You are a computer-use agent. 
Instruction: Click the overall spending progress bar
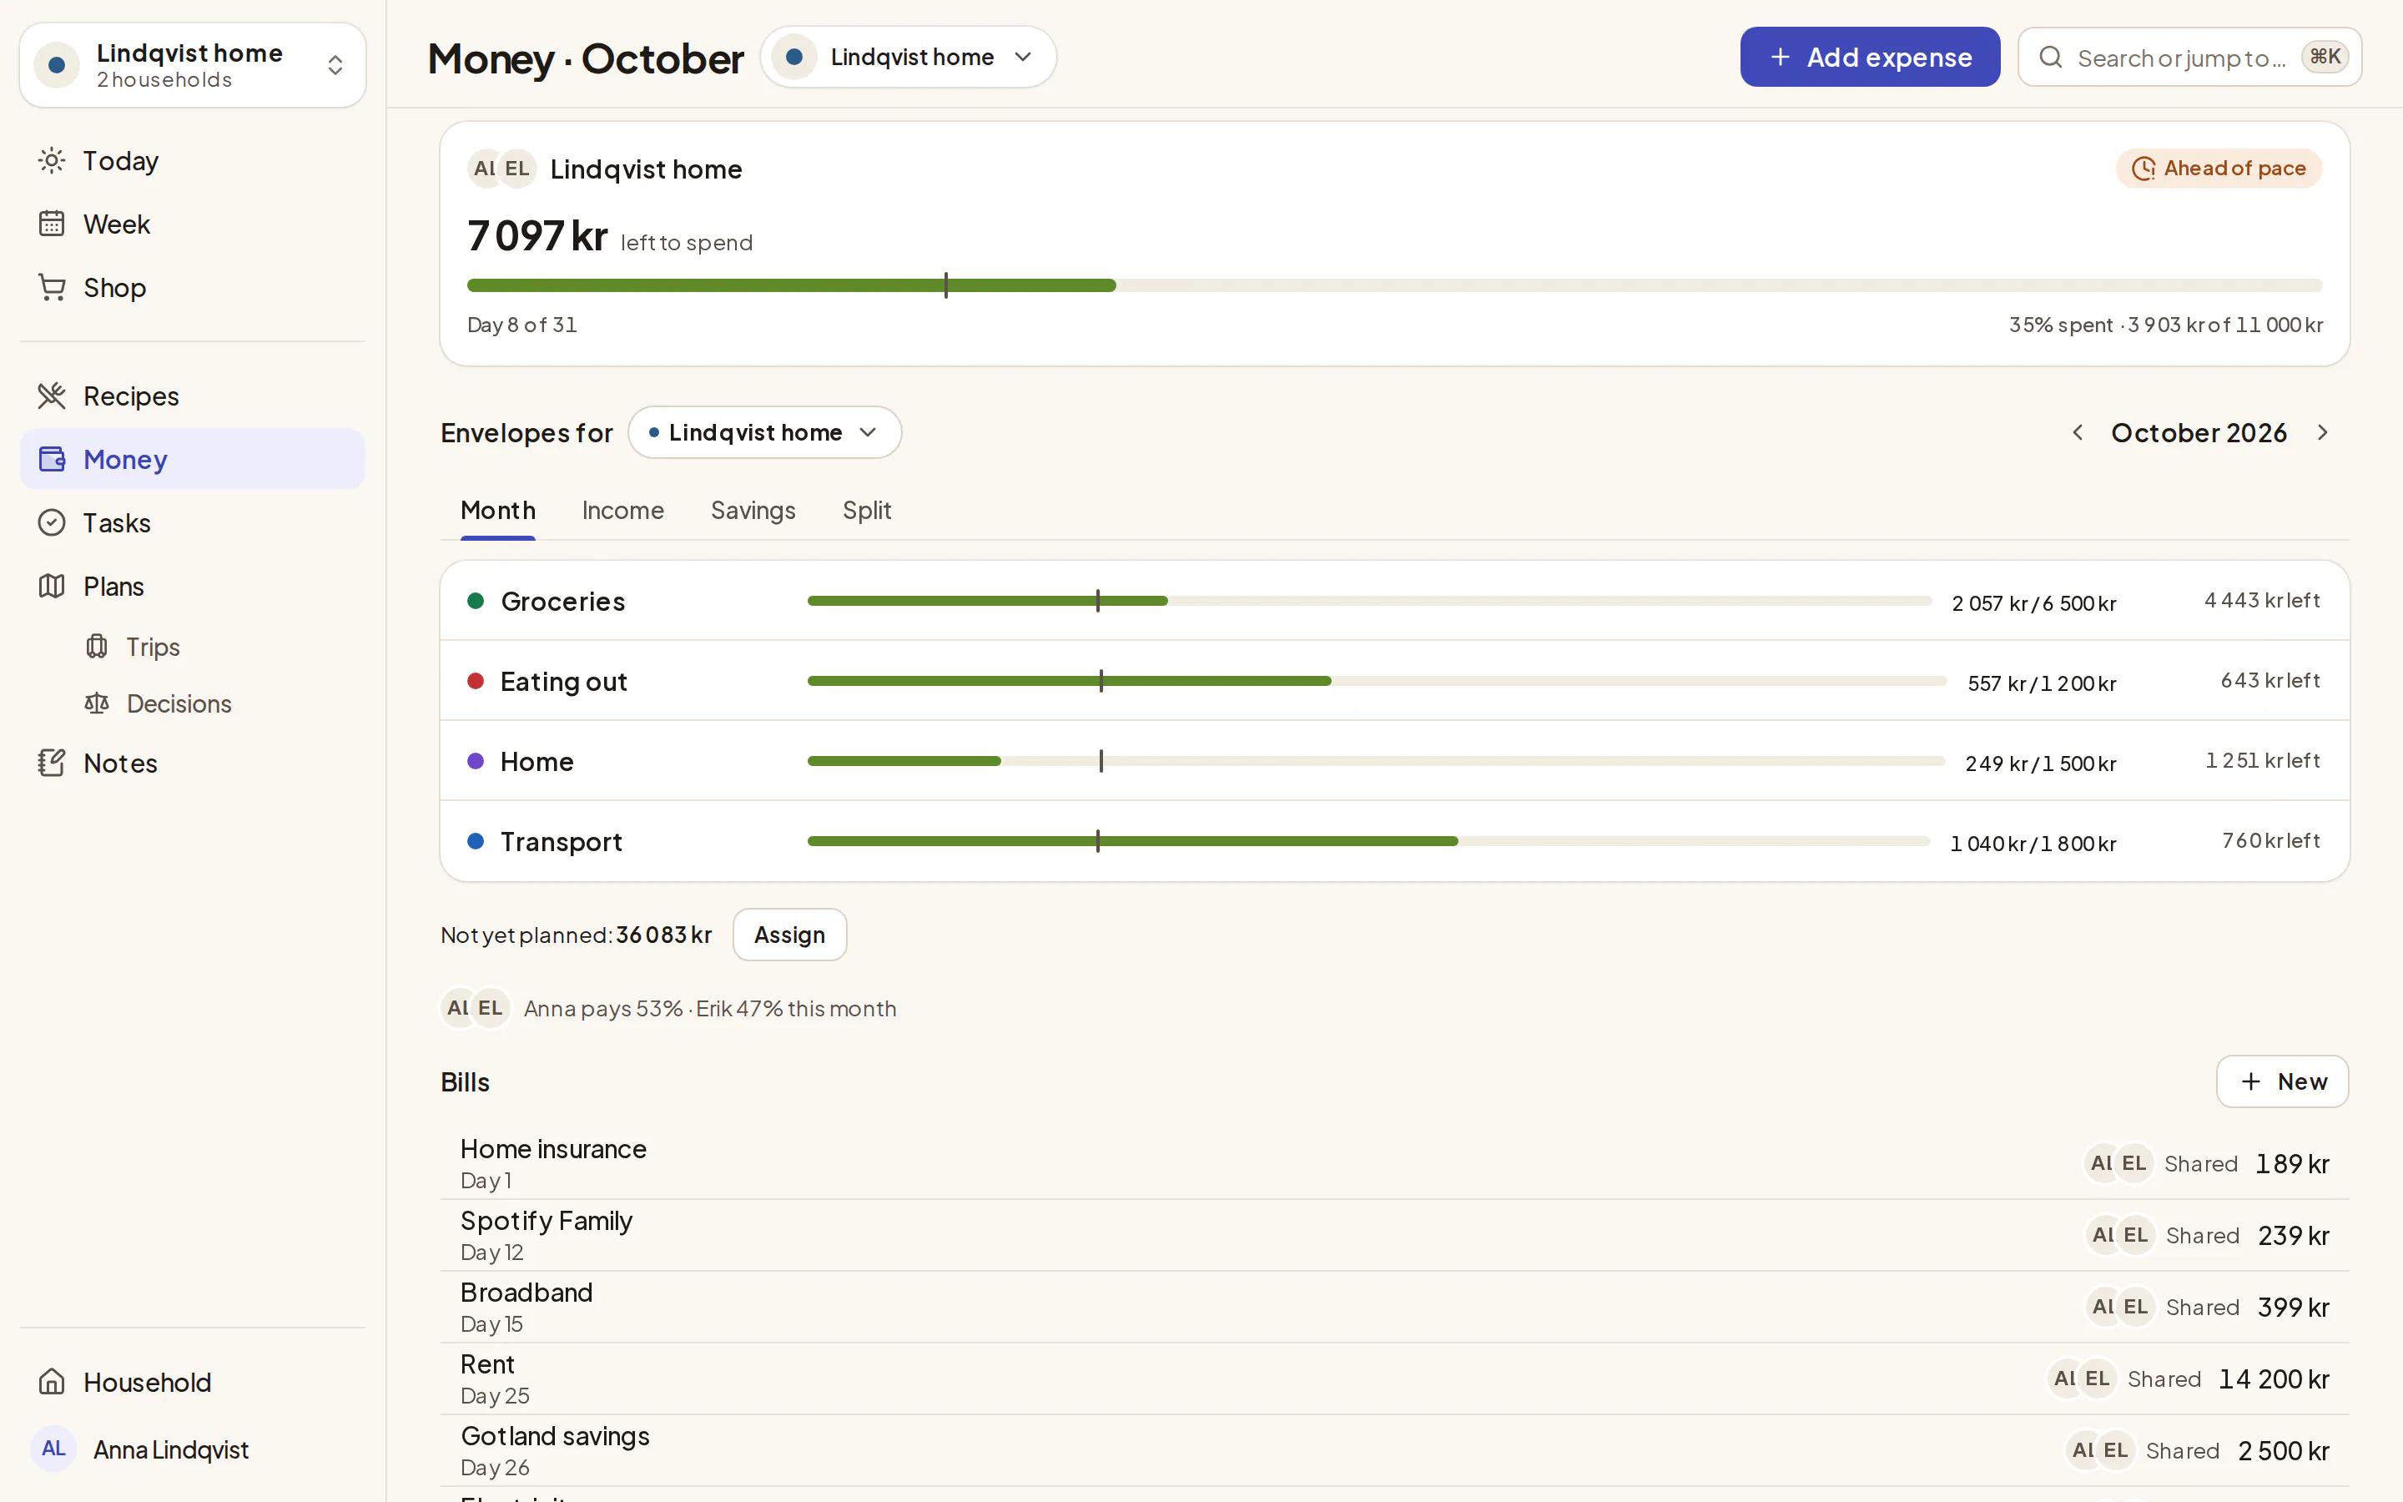[x=1394, y=286]
